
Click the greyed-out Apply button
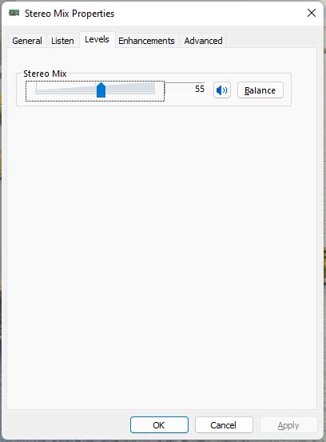tap(288, 424)
